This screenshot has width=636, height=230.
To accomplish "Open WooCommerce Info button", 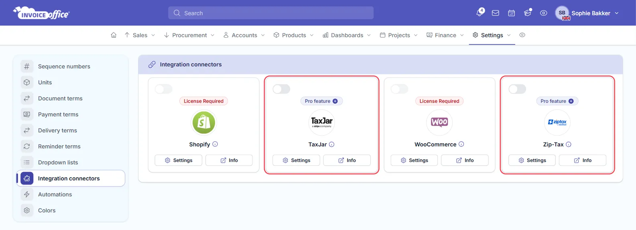I will pyautogui.click(x=465, y=160).
